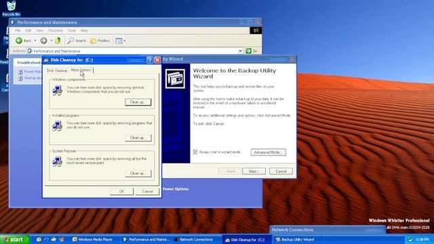Open the Tools menu
The width and height of the screenshot is (434, 244).
pos(72,30)
